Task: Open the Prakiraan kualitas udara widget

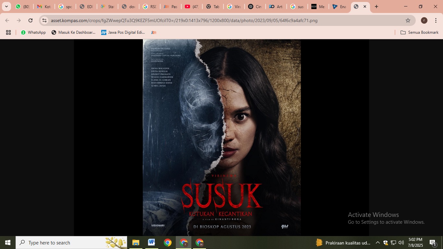Action: (x=343, y=243)
